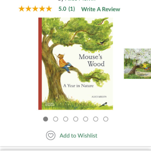Click the Add to Wishlist text
This screenshot has height=151, width=151.
(79, 136)
